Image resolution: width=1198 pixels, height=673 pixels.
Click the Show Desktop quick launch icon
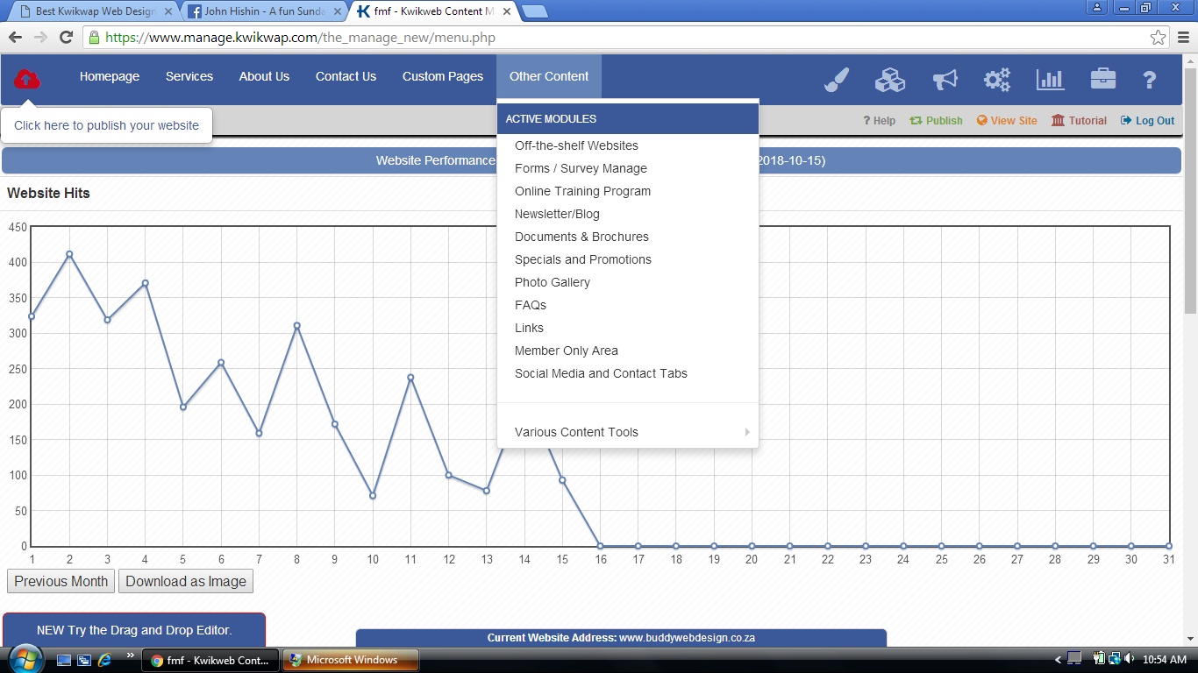(x=64, y=660)
